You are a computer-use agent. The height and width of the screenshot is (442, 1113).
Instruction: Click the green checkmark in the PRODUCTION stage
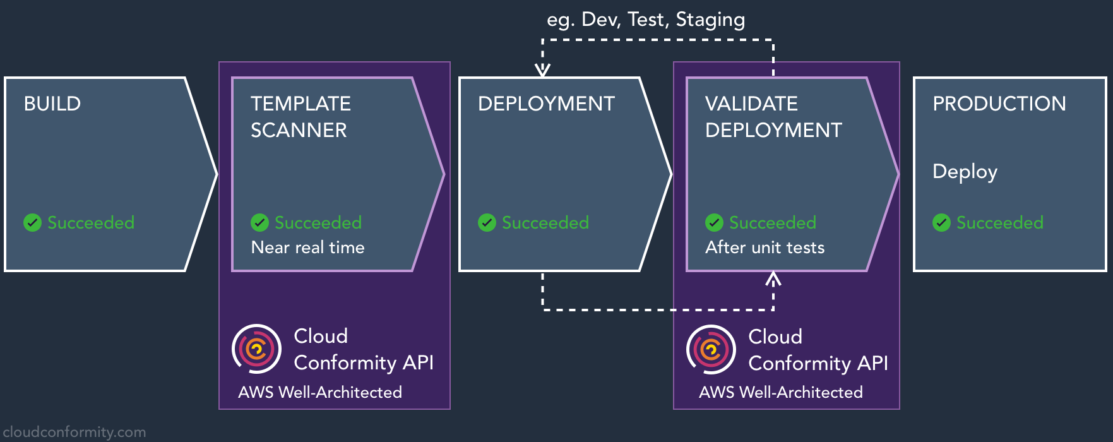pos(941,222)
